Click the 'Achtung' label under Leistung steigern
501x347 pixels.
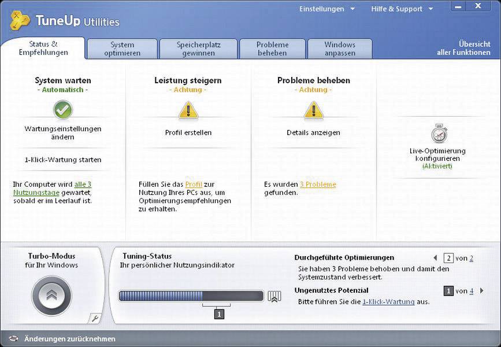(188, 90)
